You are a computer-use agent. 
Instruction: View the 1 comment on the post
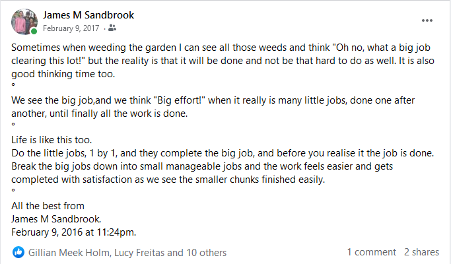point(370,252)
